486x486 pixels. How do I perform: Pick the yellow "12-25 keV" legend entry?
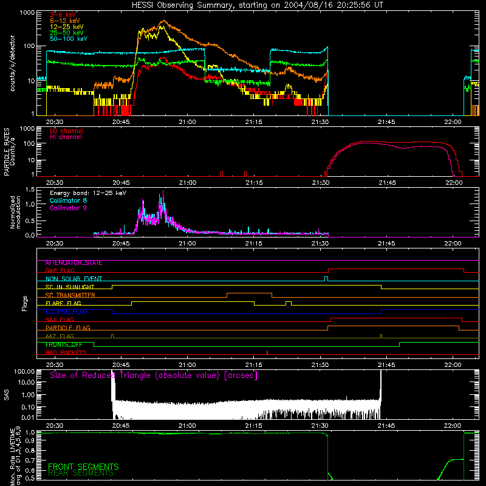67,27
